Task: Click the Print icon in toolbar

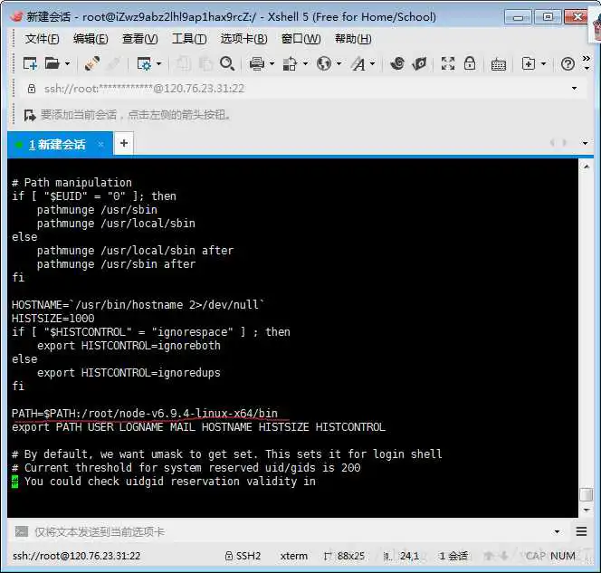Action: [256, 63]
